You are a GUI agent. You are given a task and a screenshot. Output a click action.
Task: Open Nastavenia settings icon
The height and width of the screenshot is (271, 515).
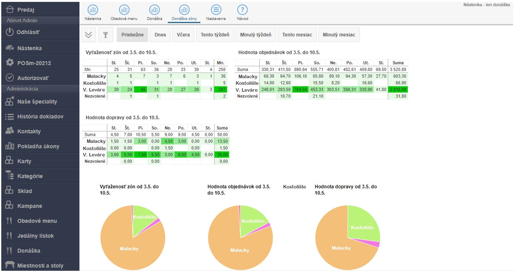coord(216,10)
